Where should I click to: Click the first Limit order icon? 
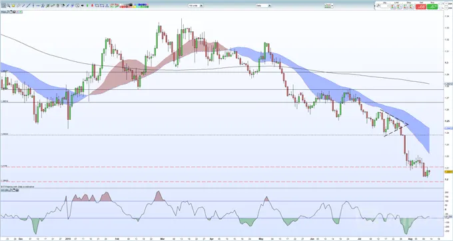[393, 7]
